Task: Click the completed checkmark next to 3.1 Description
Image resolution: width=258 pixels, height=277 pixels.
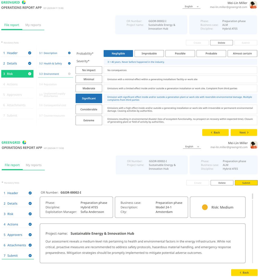Action: [69, 53]
